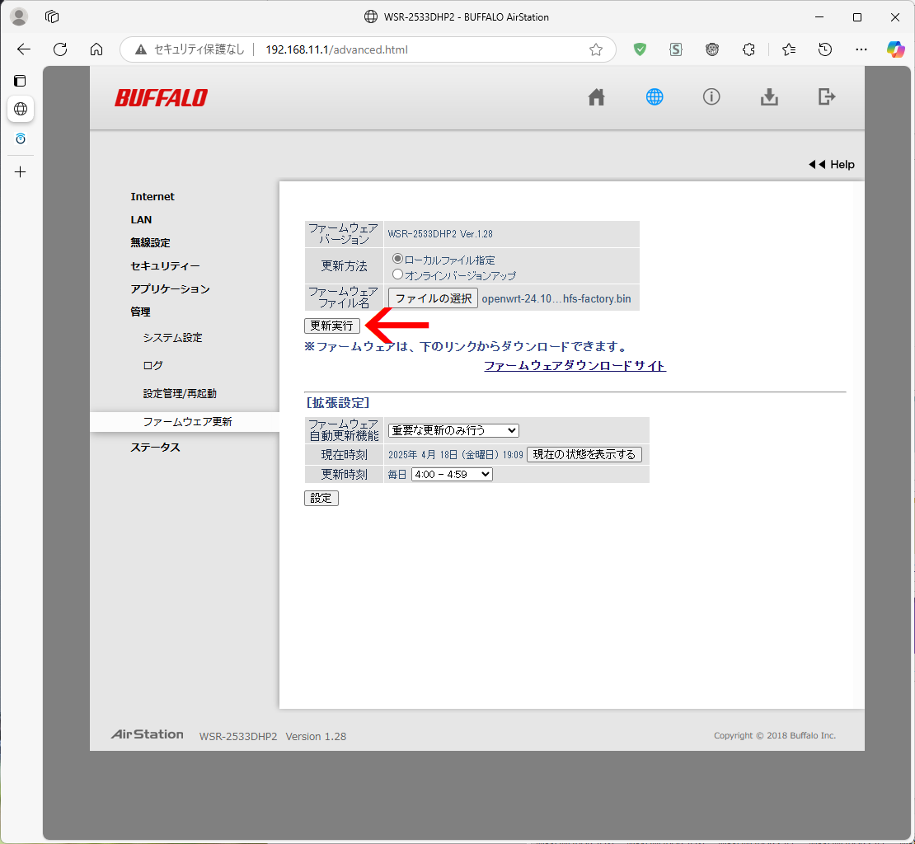This screenshot has height=844, width=915.
Task: Click the security warning triangle icon
Action: click(141, 49)
